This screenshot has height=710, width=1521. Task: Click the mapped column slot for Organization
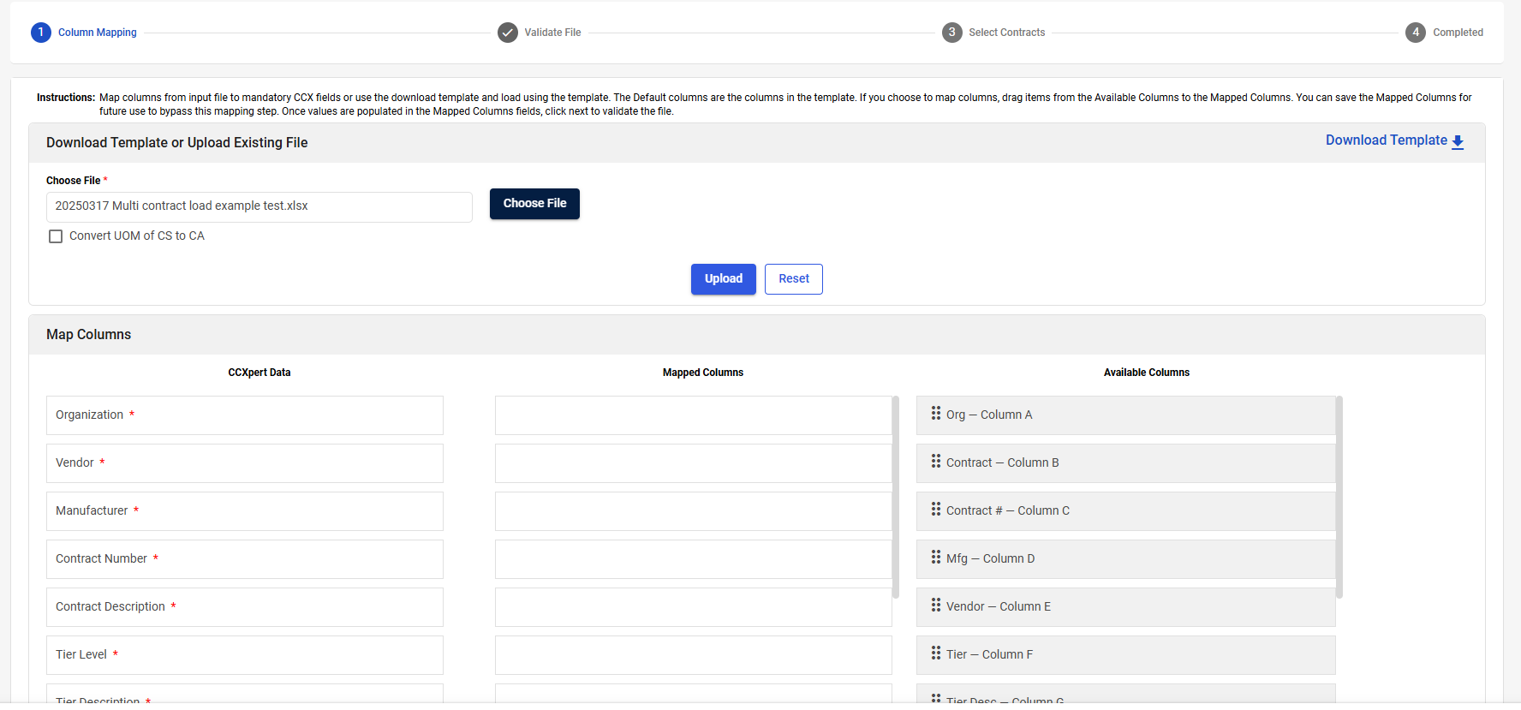[693, 415]
